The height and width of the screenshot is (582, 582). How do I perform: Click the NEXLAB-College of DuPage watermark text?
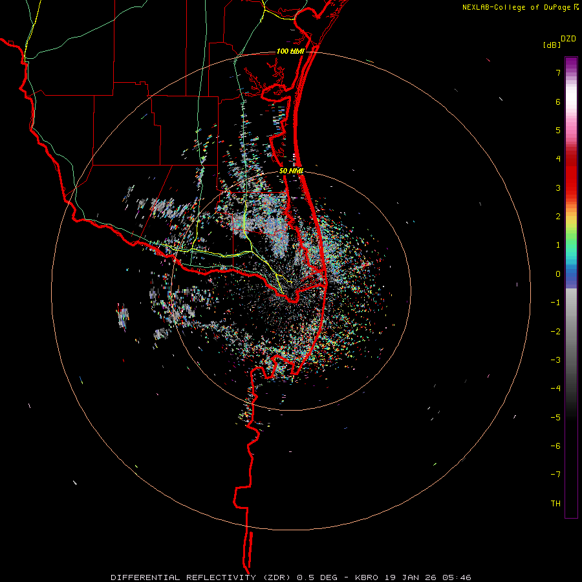(x=517, y=7)
